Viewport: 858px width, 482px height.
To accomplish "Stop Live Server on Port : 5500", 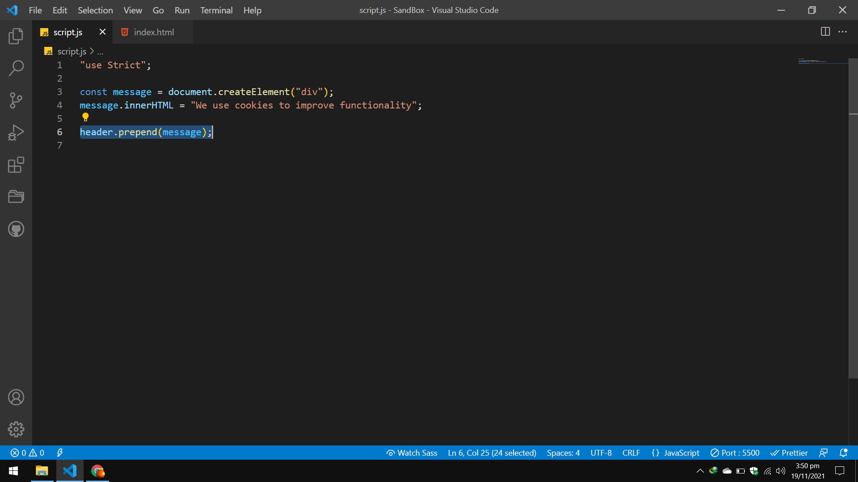I will (x=735, y=453).
